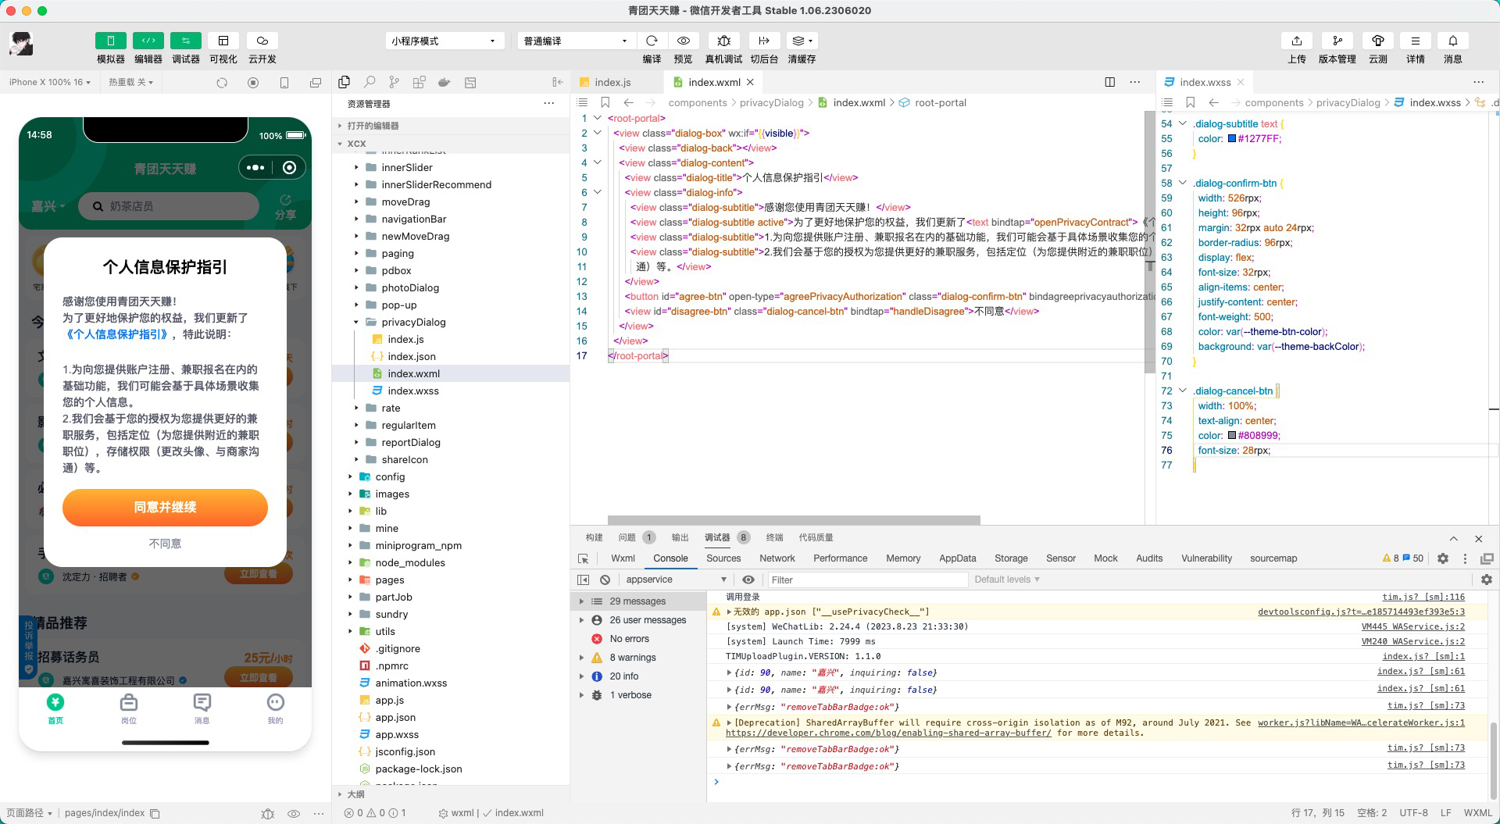Open index.wxss in privacyDialog folder
This screenshot has height=824, width=1500.
click(413, 391)
